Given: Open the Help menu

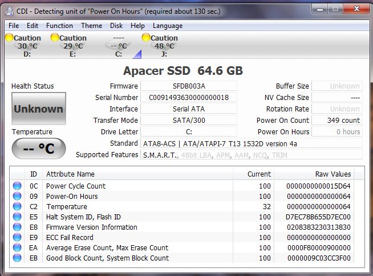Looking at the screenshot, I should pyautogui.click(x=137, y=26).
